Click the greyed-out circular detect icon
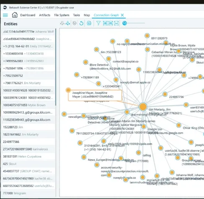Viewport: 204px width, 199px height. [x=75, y=23]
